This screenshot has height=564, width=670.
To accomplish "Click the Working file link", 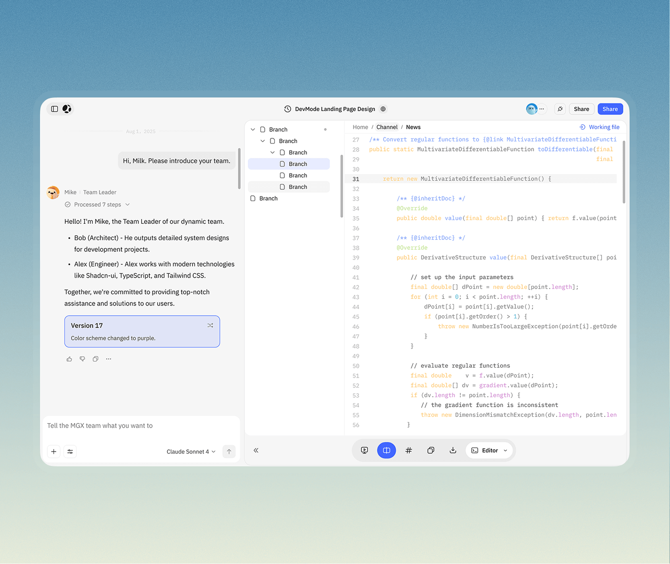I will tap(599, 127).
